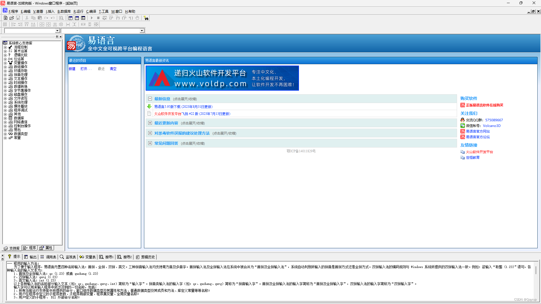The width and height of the screenshot is (541, 304).
Task: Open 易语言5.95版下载 link
Action: pos(183,107)
